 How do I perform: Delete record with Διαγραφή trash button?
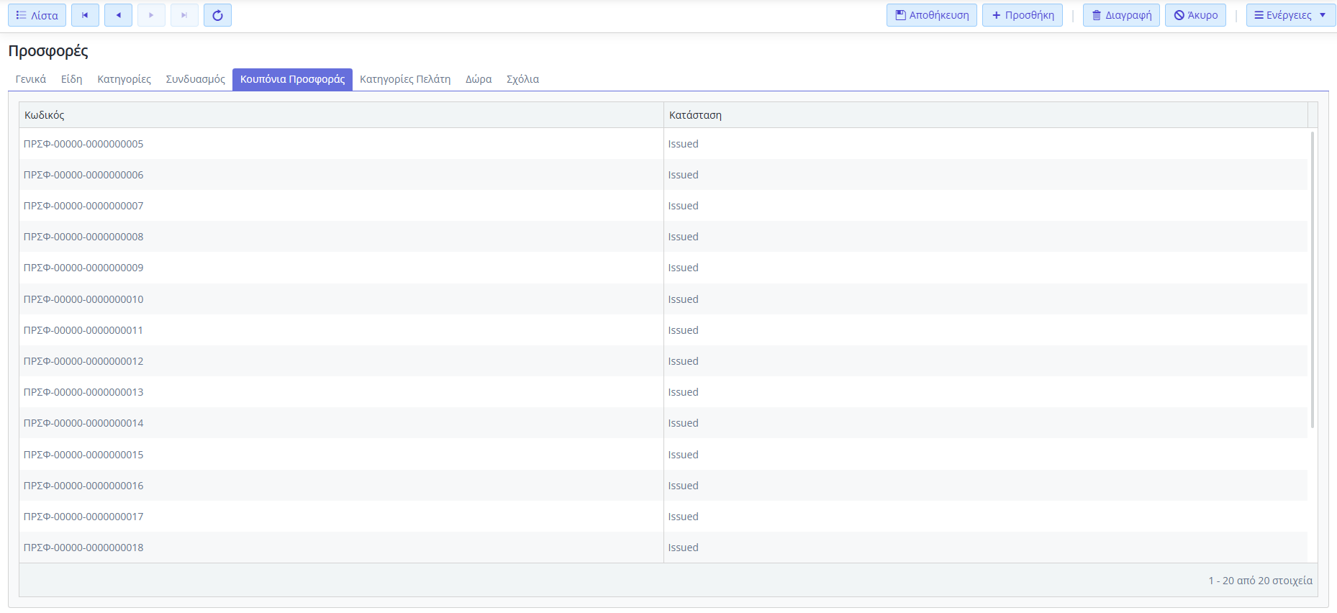tap(1120, 15)
